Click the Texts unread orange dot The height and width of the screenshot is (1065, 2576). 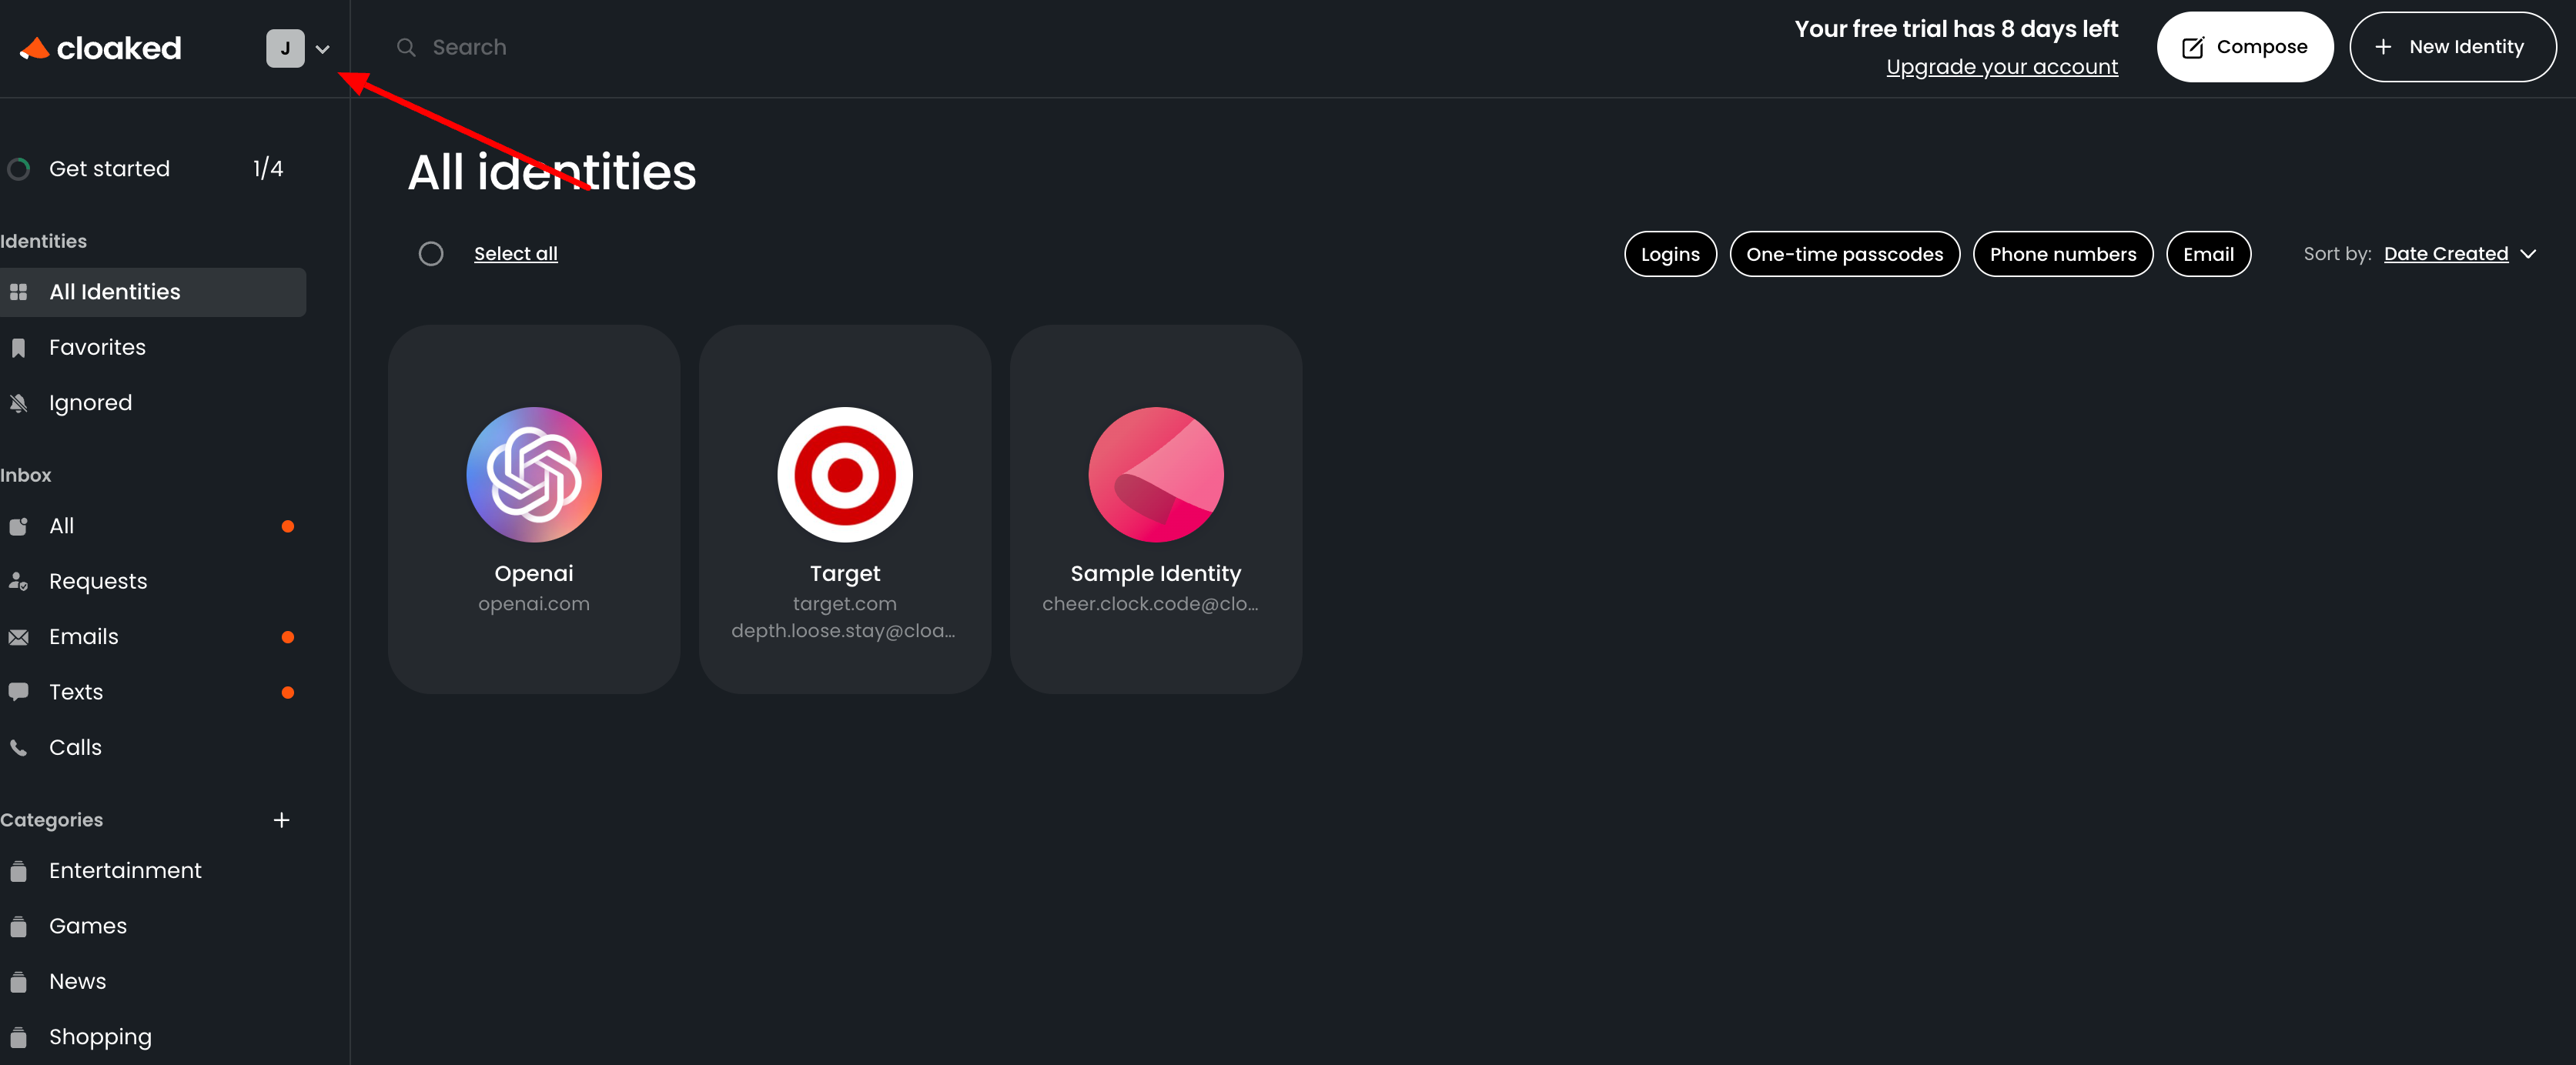(x=288, y=693)
